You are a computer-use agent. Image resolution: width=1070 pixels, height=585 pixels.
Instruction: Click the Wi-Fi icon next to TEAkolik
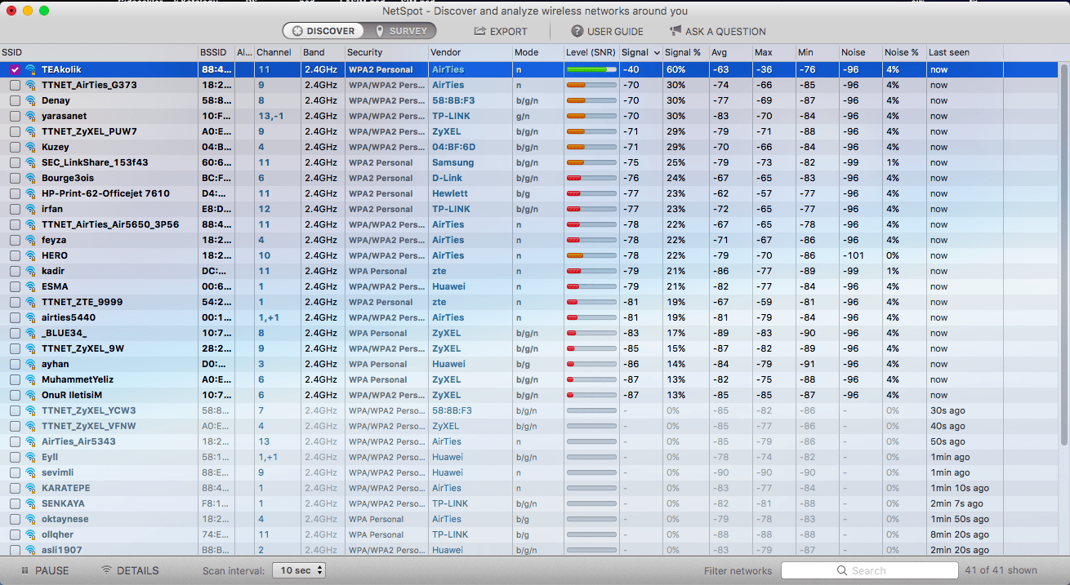click(x=31, y=69)
